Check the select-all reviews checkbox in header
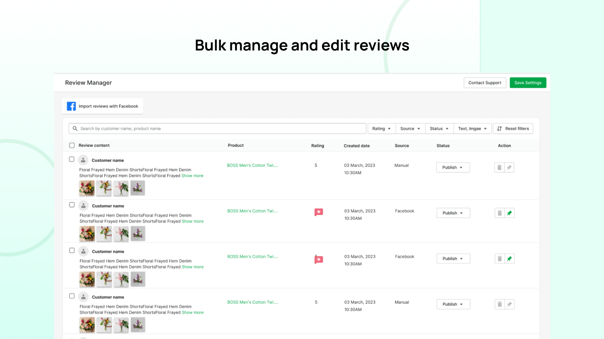 tap(72, 145)
